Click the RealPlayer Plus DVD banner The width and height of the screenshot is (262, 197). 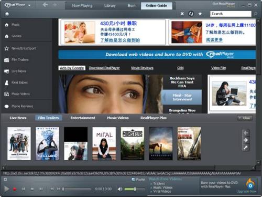(x=157, y=55)
